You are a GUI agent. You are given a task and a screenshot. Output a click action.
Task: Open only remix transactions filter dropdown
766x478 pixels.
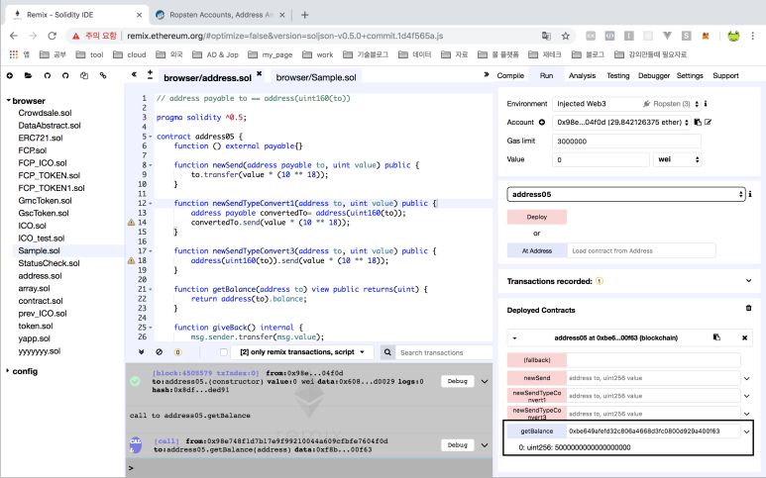point(302,352)
